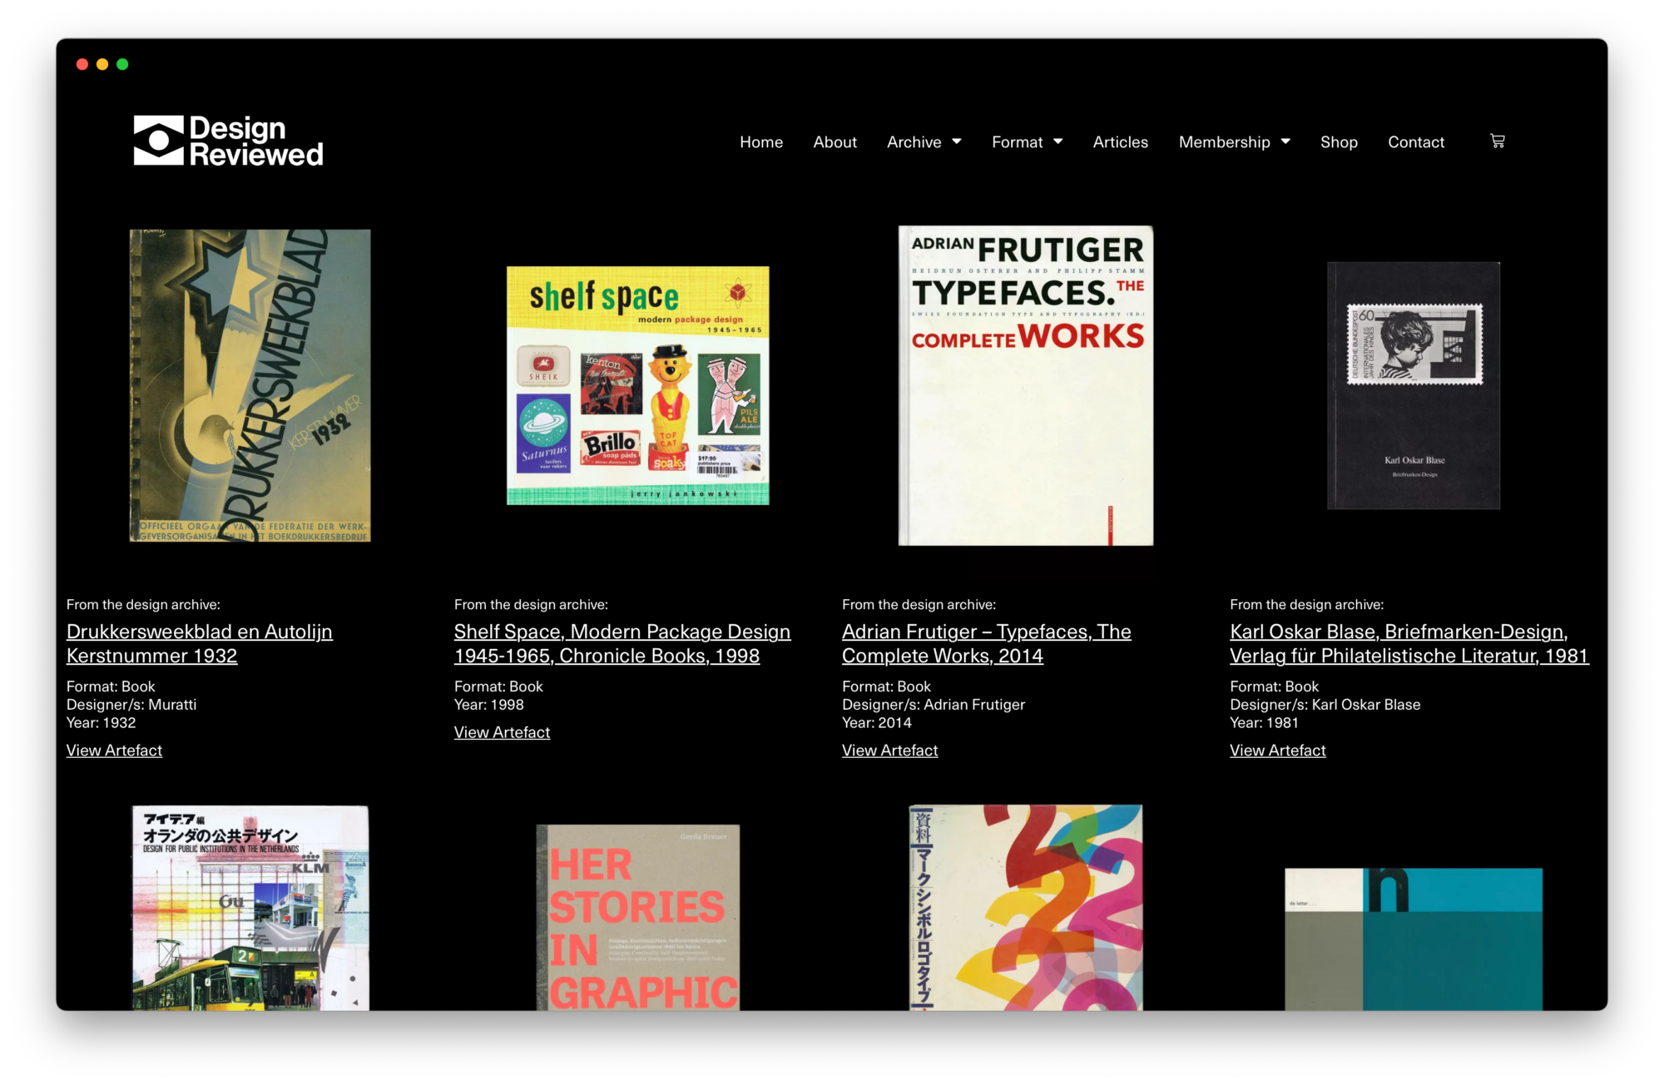Open Adrian Frutiger Typefaces Complete Works link
Image resolution: width=1664 pixels, height=1085 pixels.
pos(987,643)
